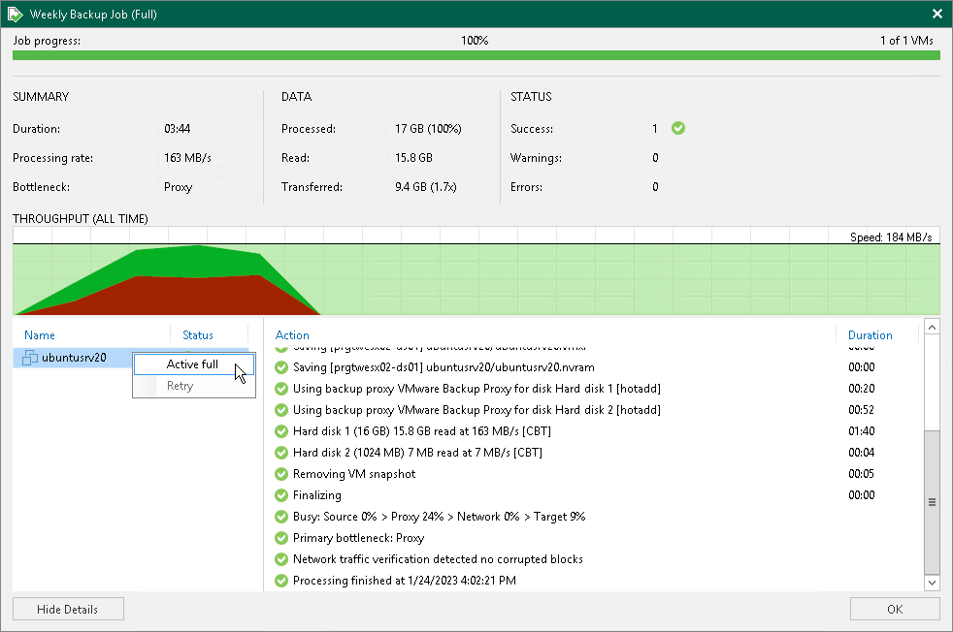Click the checkmark on Network traffic verification row
953x632 pixels.
(281, 559)
